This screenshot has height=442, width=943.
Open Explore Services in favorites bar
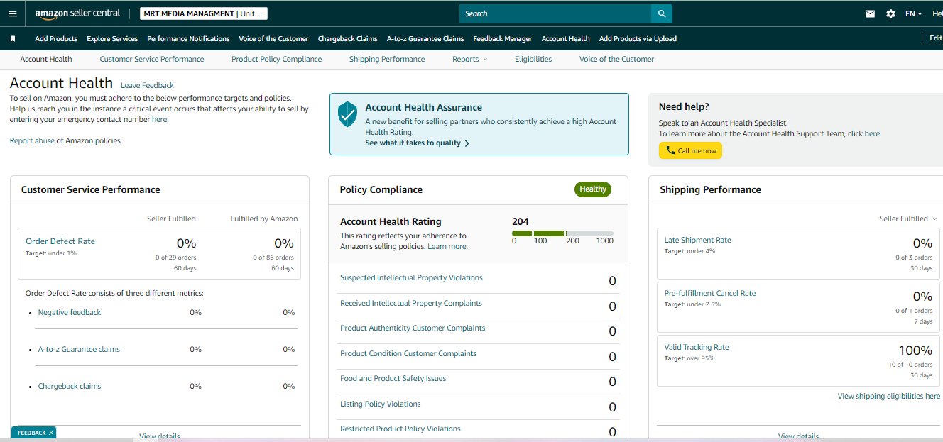click(x=112, y=39)
